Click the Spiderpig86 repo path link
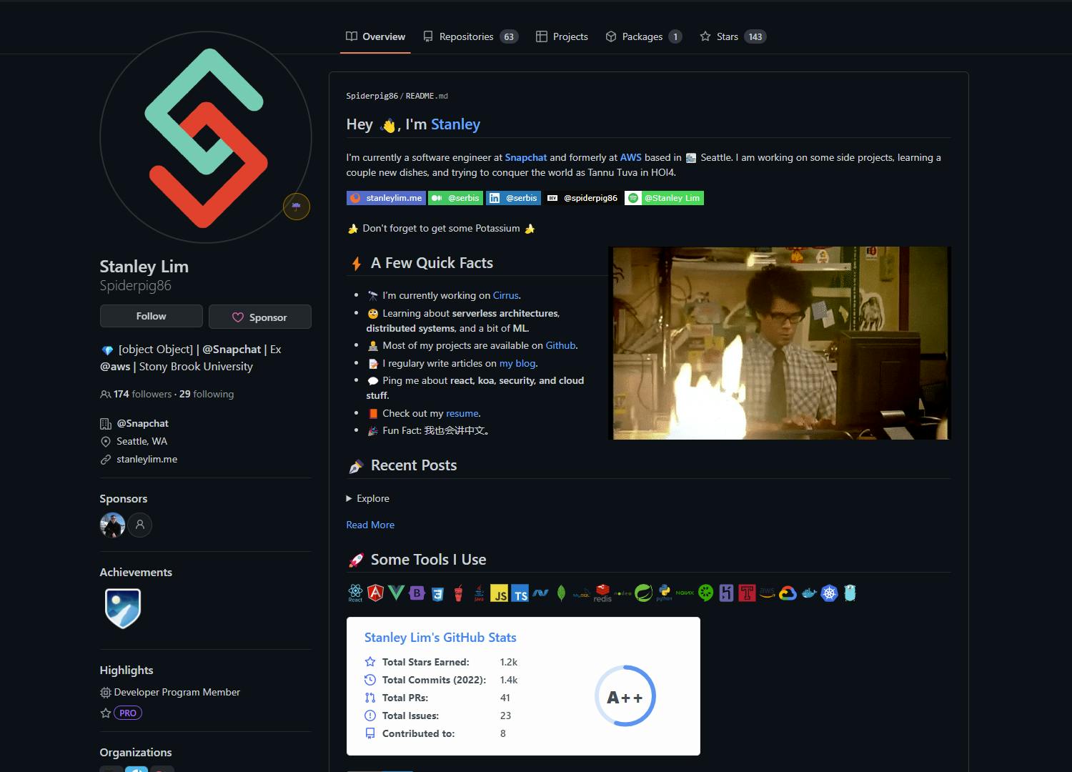Screen dimensions: 1072x772 pos(372,96)
